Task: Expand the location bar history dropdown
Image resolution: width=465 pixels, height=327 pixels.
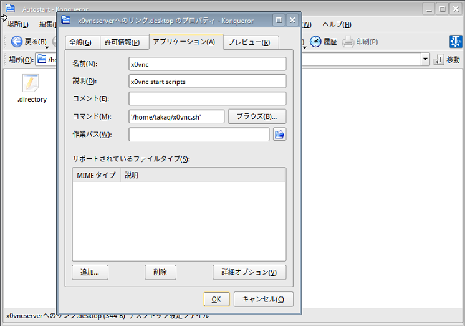Action: point(425,59)
